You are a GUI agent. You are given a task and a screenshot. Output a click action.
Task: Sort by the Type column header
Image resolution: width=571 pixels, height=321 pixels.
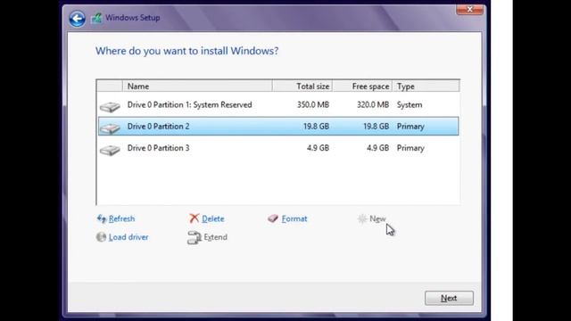click(x=426, y=86)
